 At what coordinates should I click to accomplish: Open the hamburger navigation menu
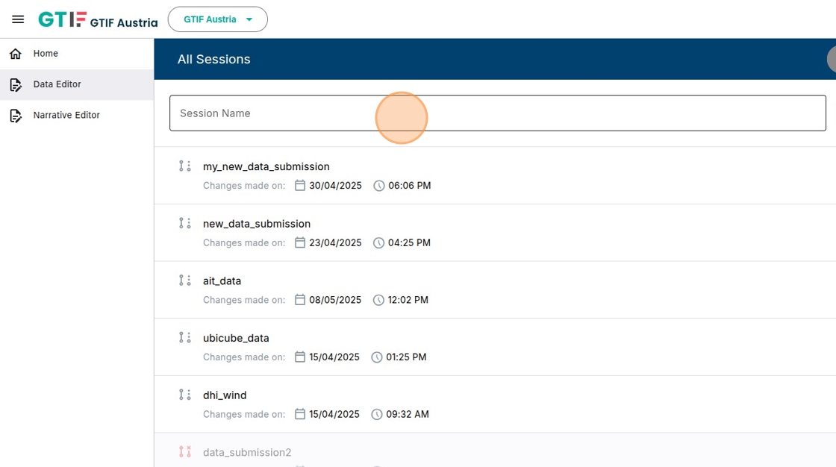coord(18,19)
